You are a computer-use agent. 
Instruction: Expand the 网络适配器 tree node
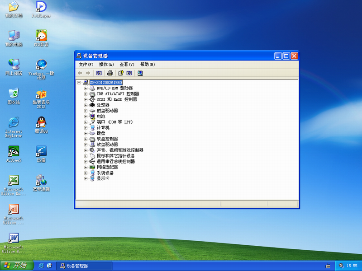coord(86,167)
